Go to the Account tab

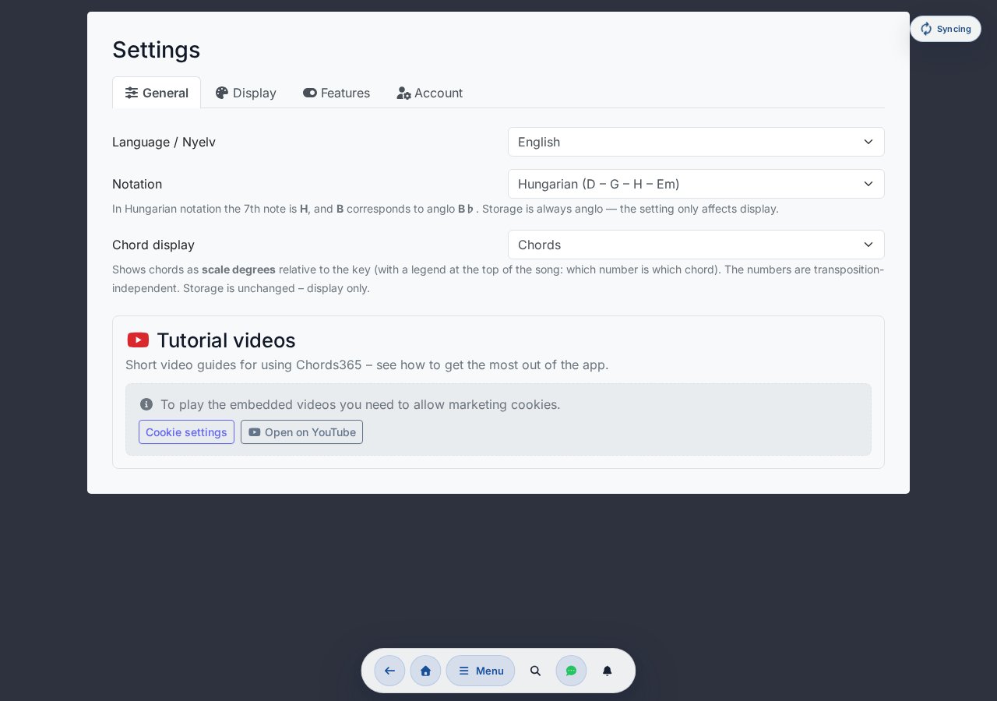[430, 93]
